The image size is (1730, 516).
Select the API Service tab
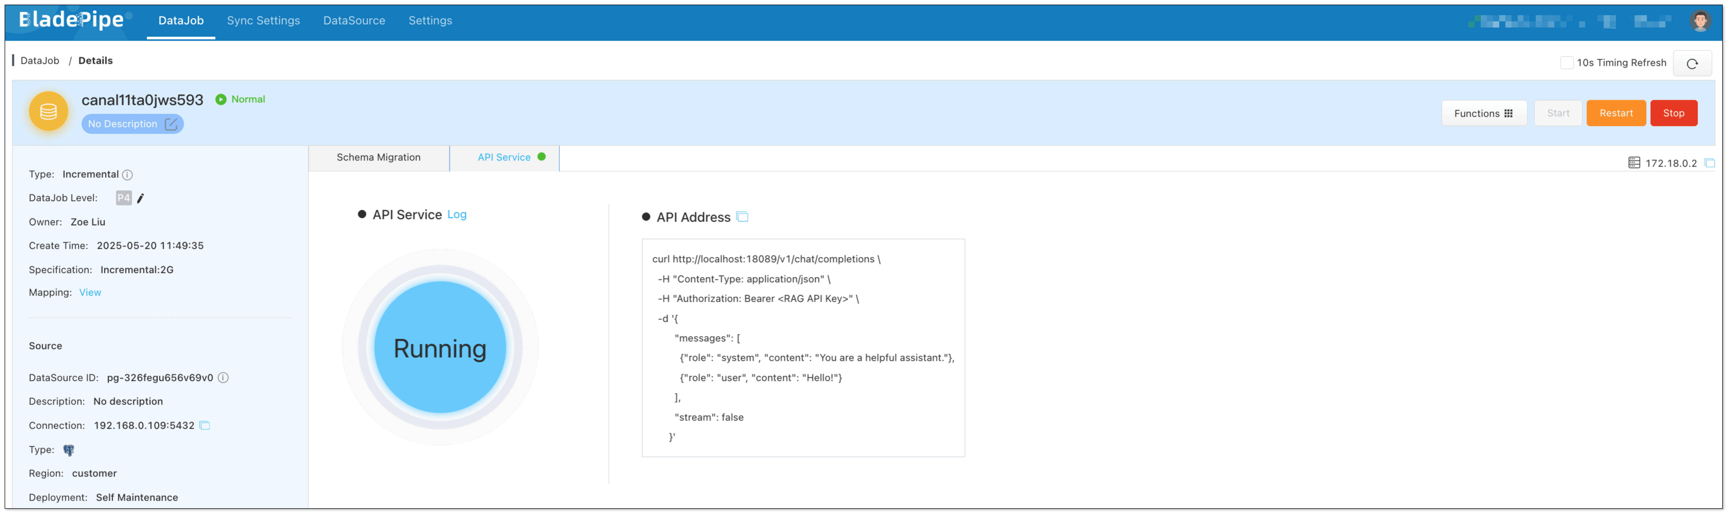504,157
